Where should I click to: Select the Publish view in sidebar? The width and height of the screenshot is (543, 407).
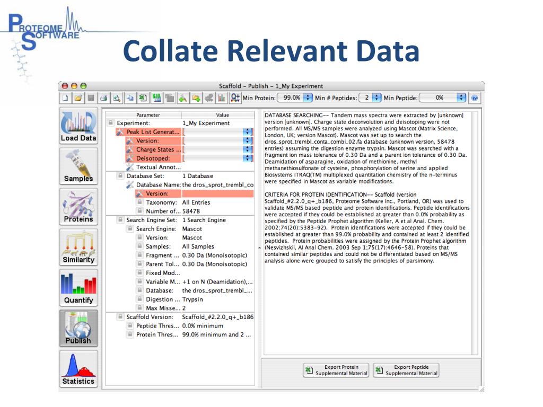click(78, 329)
